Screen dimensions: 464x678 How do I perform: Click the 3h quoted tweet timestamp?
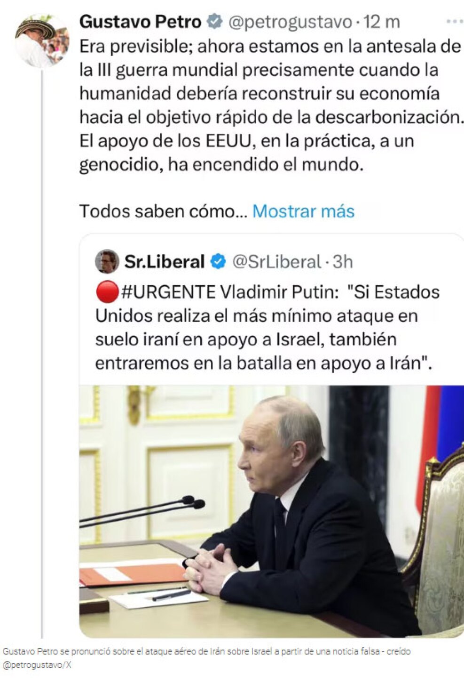(343, 261)
